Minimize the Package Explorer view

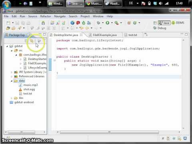coord(40,34)
